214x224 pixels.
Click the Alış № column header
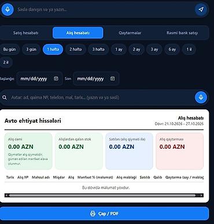click(23, 177)
